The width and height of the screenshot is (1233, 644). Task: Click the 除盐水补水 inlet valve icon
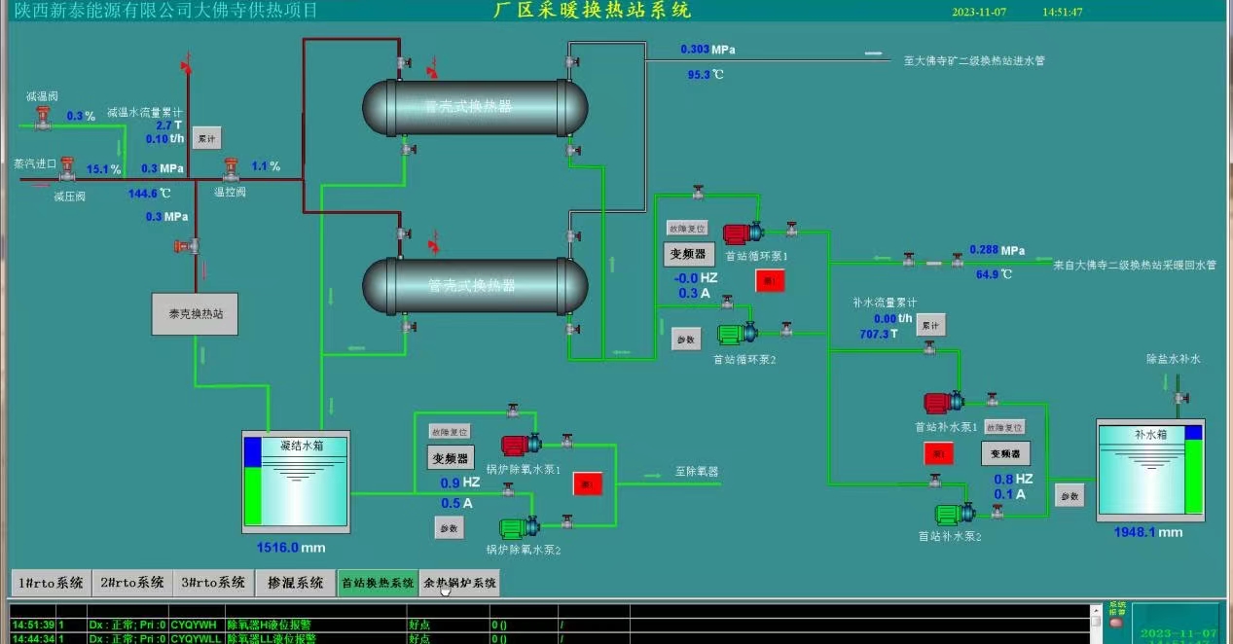pyautogui.click(x=1180, y=397)
